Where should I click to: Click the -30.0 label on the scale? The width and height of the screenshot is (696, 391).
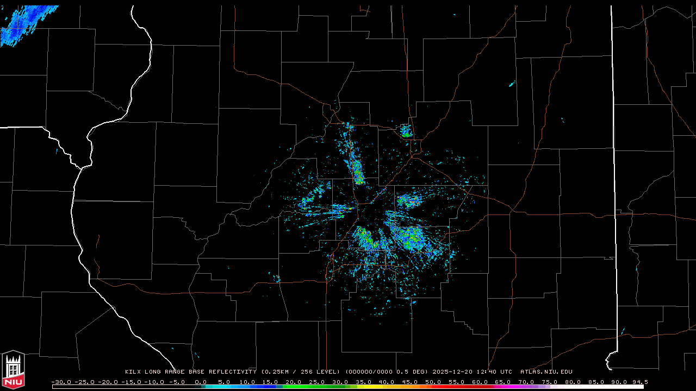point(61,382)
